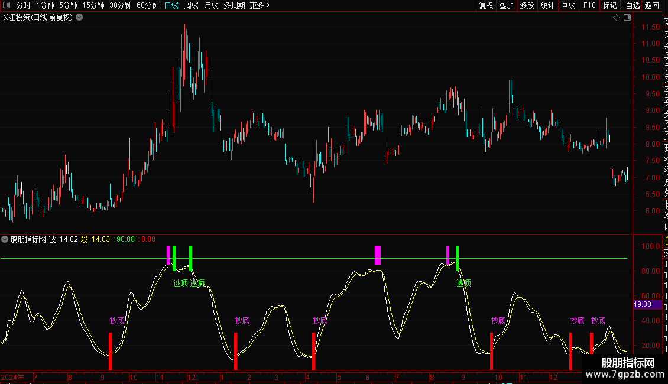This screenshot has width=668, height=384.
Task: Select the 1分钟 period
Action: 45,5
